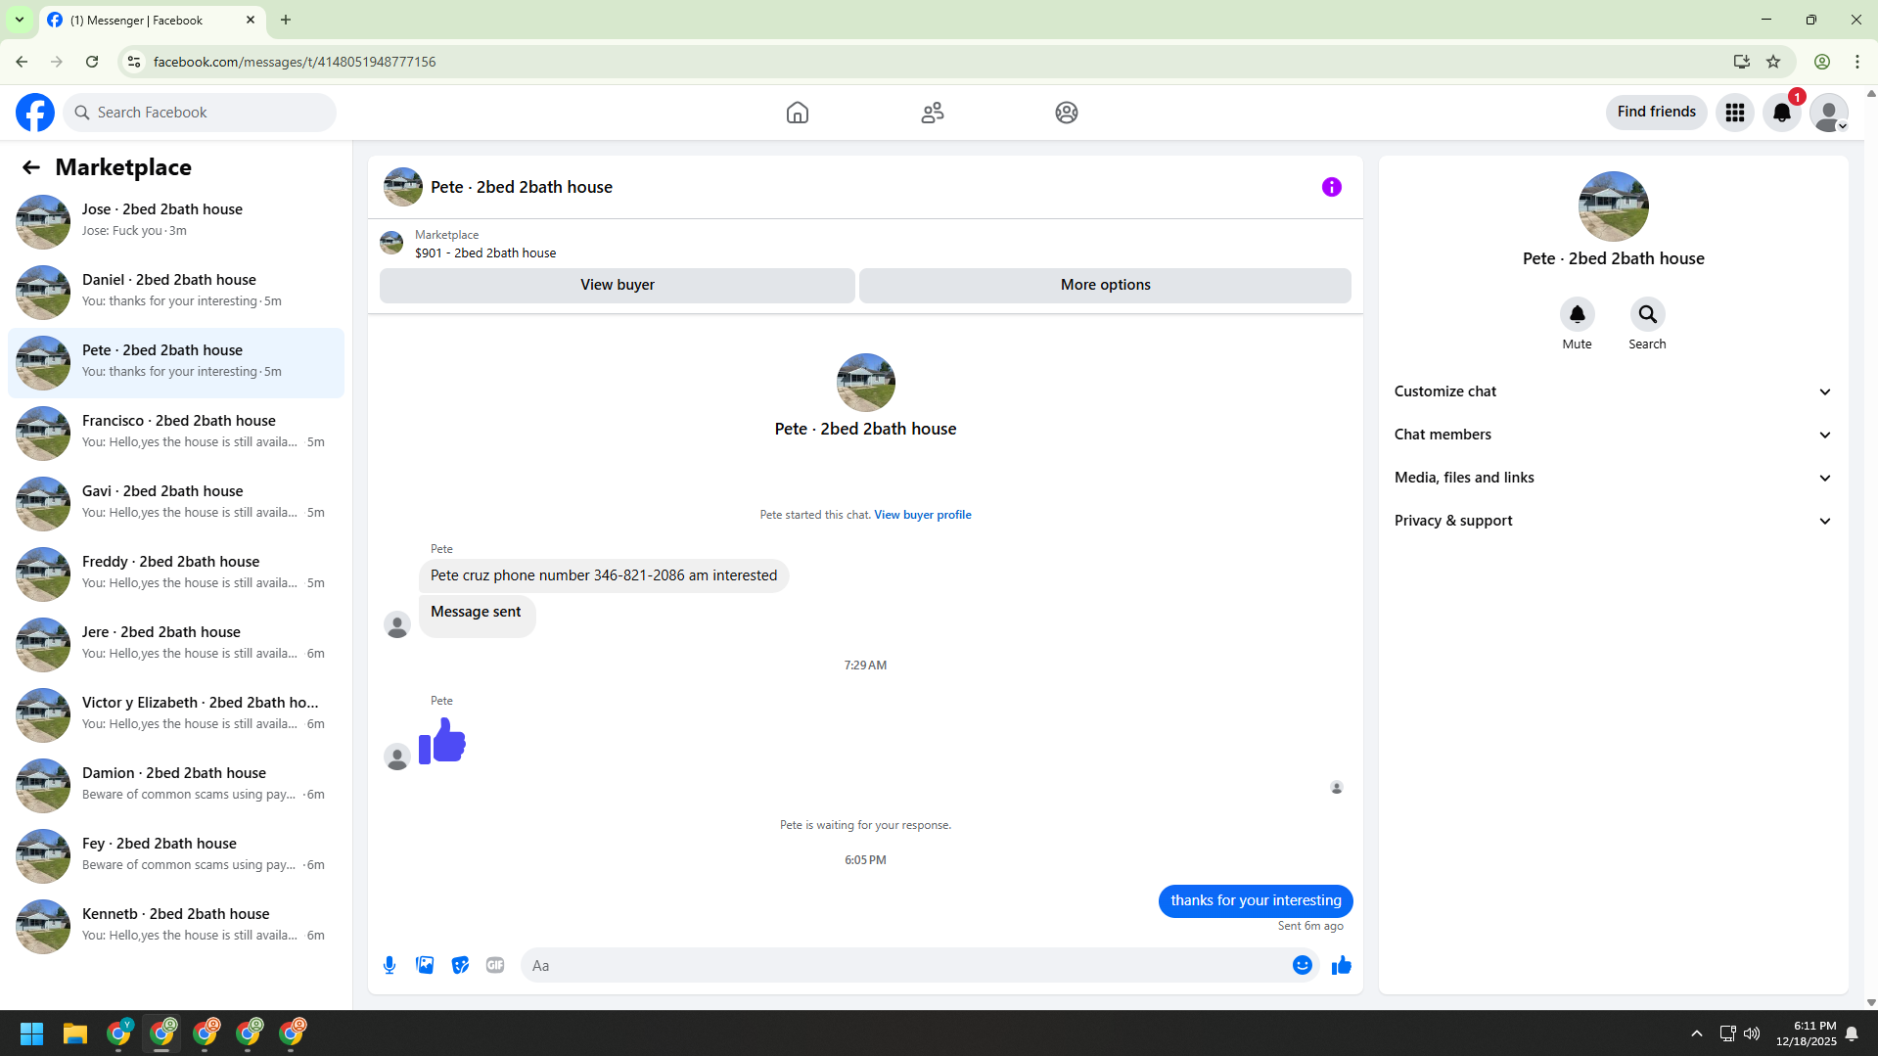Click the 'thanks for your interesting' bubble

[1256, 900]
